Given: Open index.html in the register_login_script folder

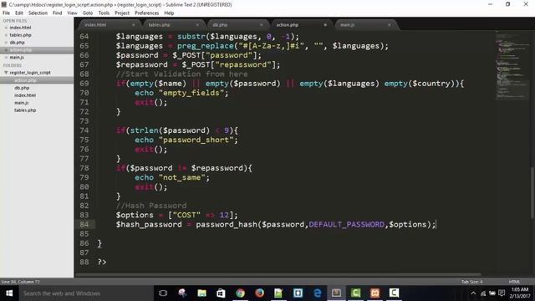Looking at the screenshot, I should pyautogui.click(x=25, y=95).
